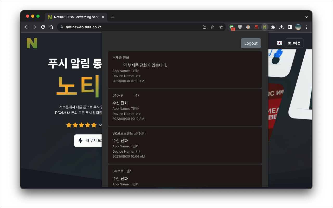Click the macOS green fullscreen button

point(38,16)
